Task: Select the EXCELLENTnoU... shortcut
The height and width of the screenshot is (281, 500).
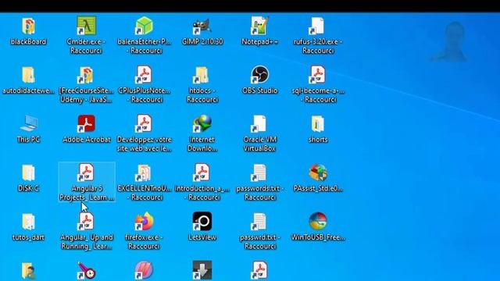Action: point(144,173)
